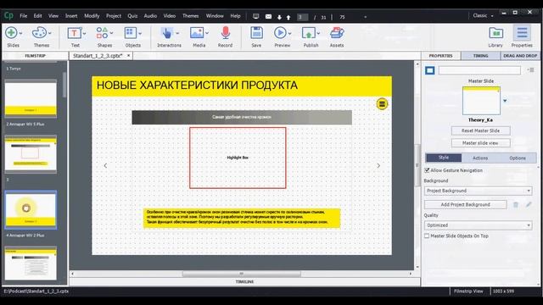Click the hamburger menu button on slide
This screenshot has height=305, width=543.
tap(382, 103)
